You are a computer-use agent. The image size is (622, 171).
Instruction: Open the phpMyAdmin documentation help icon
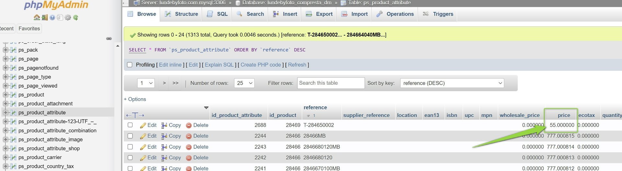[x=52, y=17]
